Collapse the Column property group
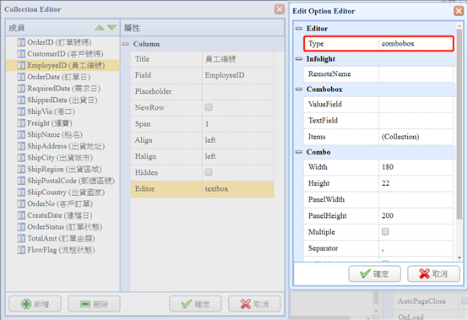This screenshot has height=320, width=468. click(x=126, y=44)
